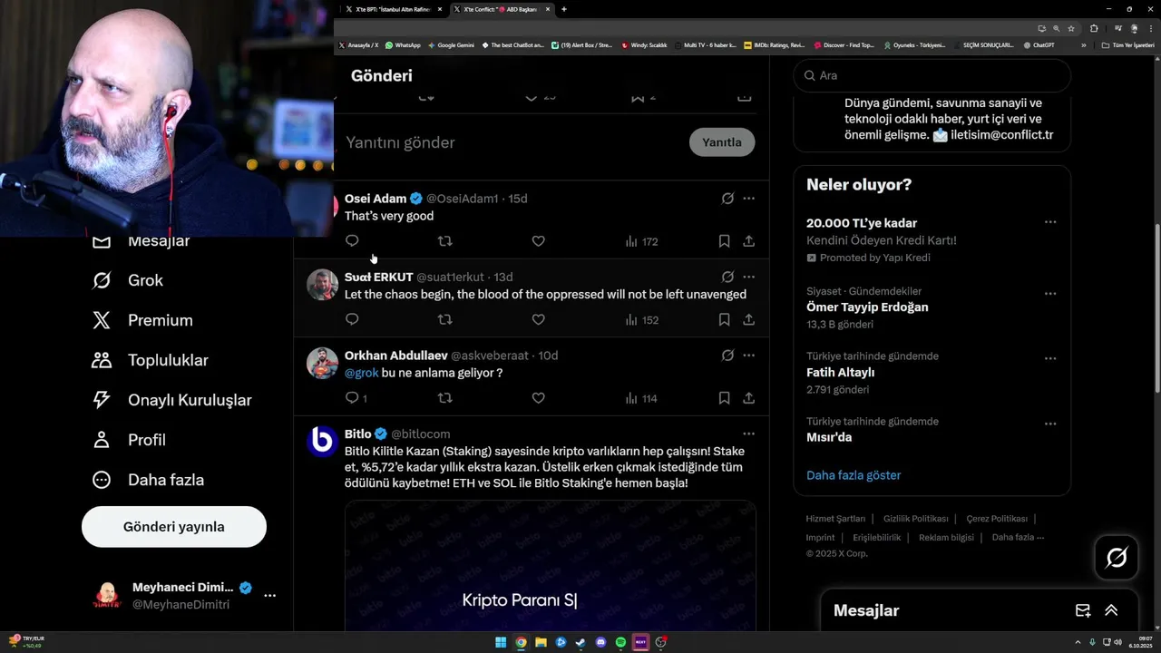Open Premium in the sidebar
This screenshot has height=653, width=1161.
142,320
